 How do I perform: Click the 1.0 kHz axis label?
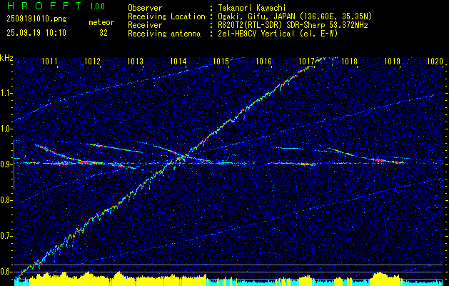coord(6,129)
